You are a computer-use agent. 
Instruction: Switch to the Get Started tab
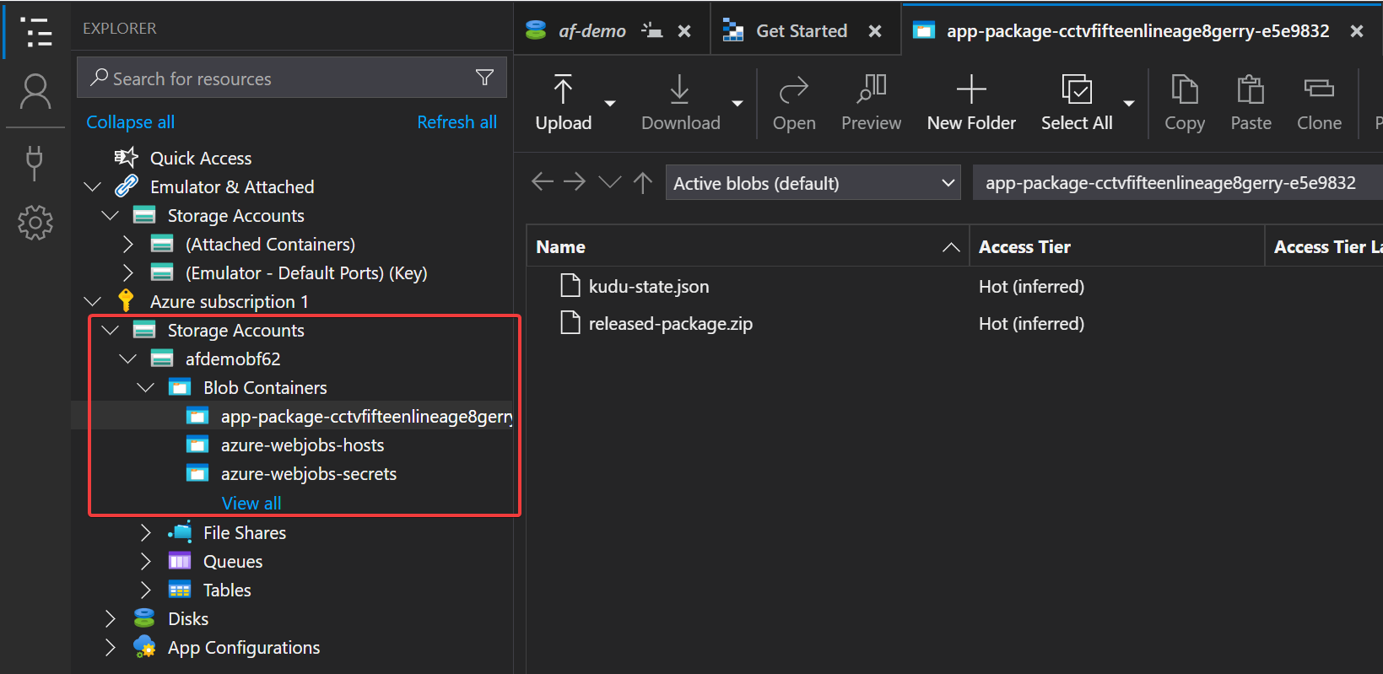pyautogui.click(x=801, y=31)
